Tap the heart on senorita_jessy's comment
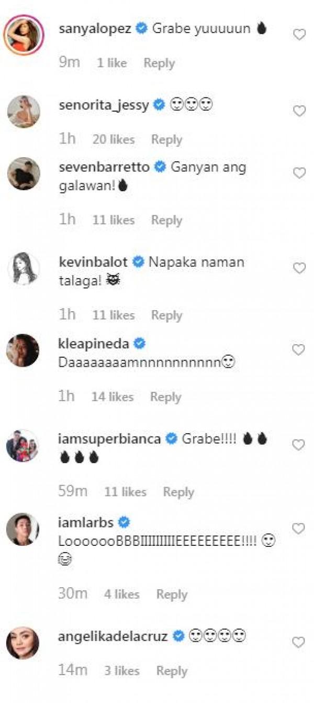 tap(299, 111)
